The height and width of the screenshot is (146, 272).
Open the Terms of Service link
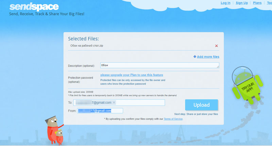173,119
